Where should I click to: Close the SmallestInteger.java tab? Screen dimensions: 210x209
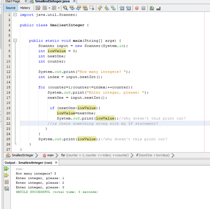[x=74, y=1]
